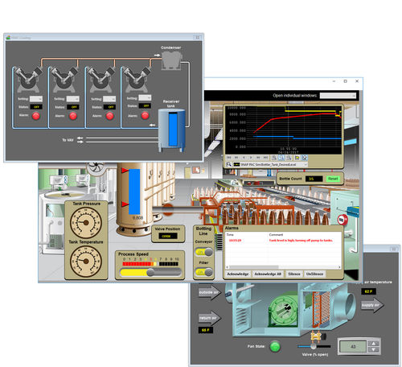Click the 43 setpoint display field

(353, 347)
